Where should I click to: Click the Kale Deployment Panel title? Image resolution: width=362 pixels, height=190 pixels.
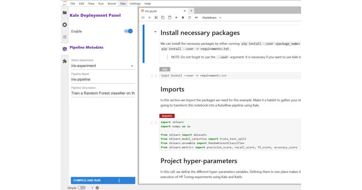[95, 15]
